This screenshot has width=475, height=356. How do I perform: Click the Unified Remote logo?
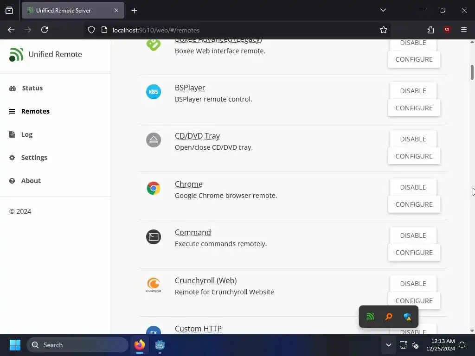tap(16, 55)
